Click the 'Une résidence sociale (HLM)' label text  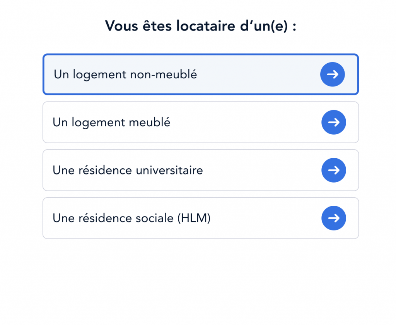click(131, 218)
